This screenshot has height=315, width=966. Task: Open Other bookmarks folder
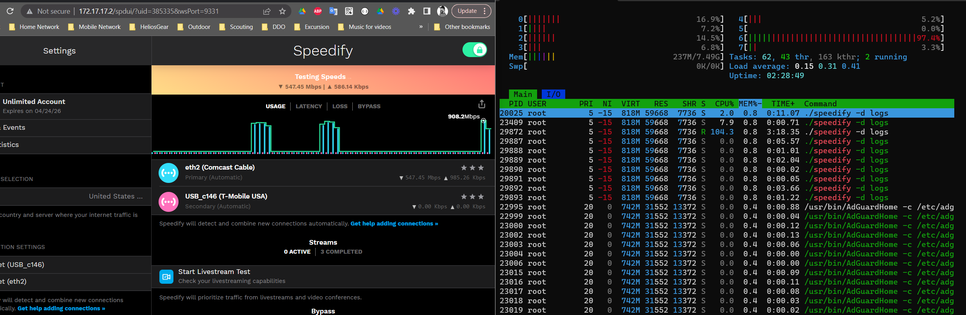click(x=462, y=27)
